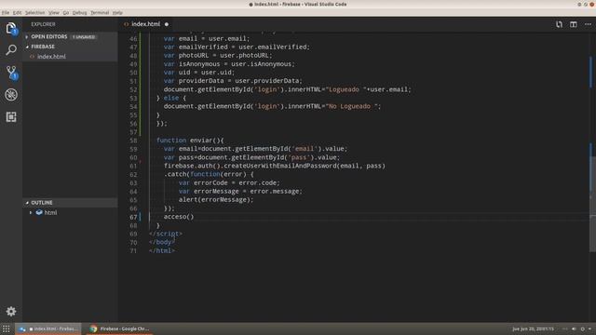Open the applications grid in taskbar
Image resolution: width=596 pixels, height=335 pixels.
(x=7, y=328)
